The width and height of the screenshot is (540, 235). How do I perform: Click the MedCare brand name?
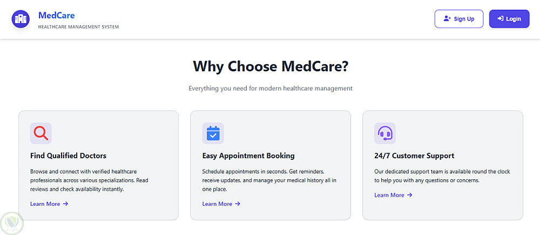click(x=57, y=15)
